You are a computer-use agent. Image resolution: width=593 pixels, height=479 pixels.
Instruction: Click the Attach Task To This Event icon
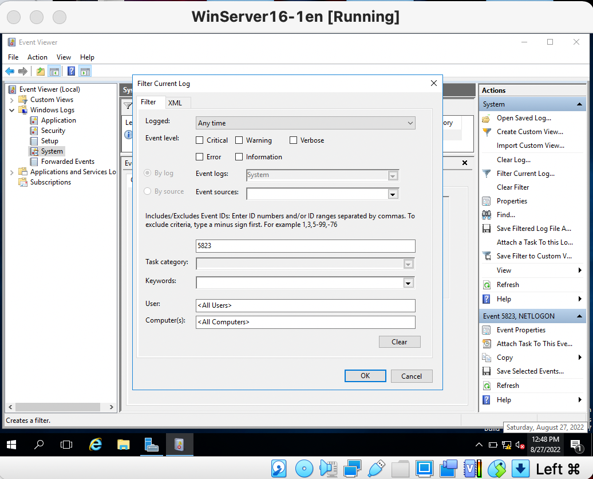click(x=487, y=344)
